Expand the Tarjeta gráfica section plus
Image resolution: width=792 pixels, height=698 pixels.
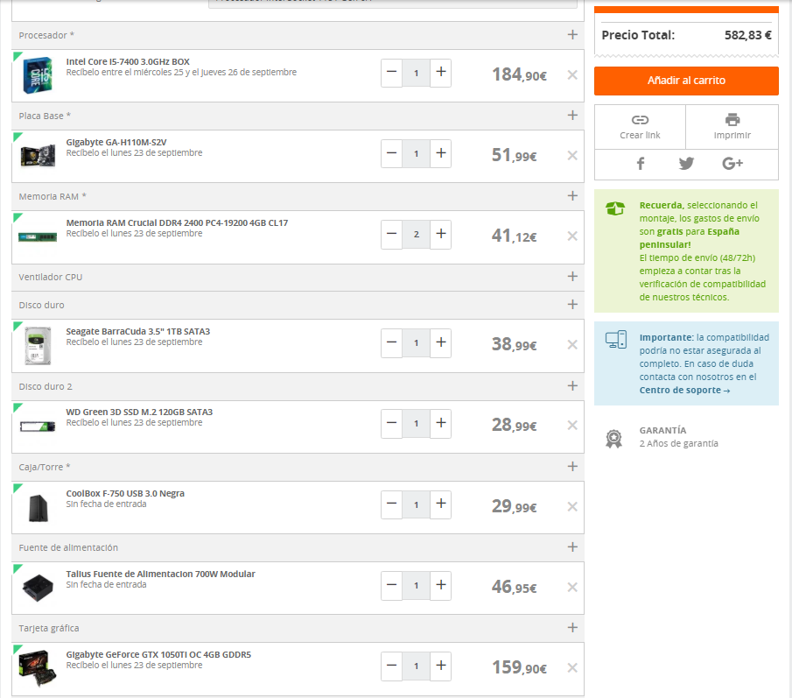click(572, 627)
